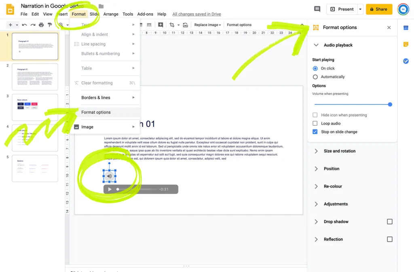This screenshot has width=414, height=272.
Task: Open Google Keep side panel icon
Action: pyautogui.click(x=406, y=44)
